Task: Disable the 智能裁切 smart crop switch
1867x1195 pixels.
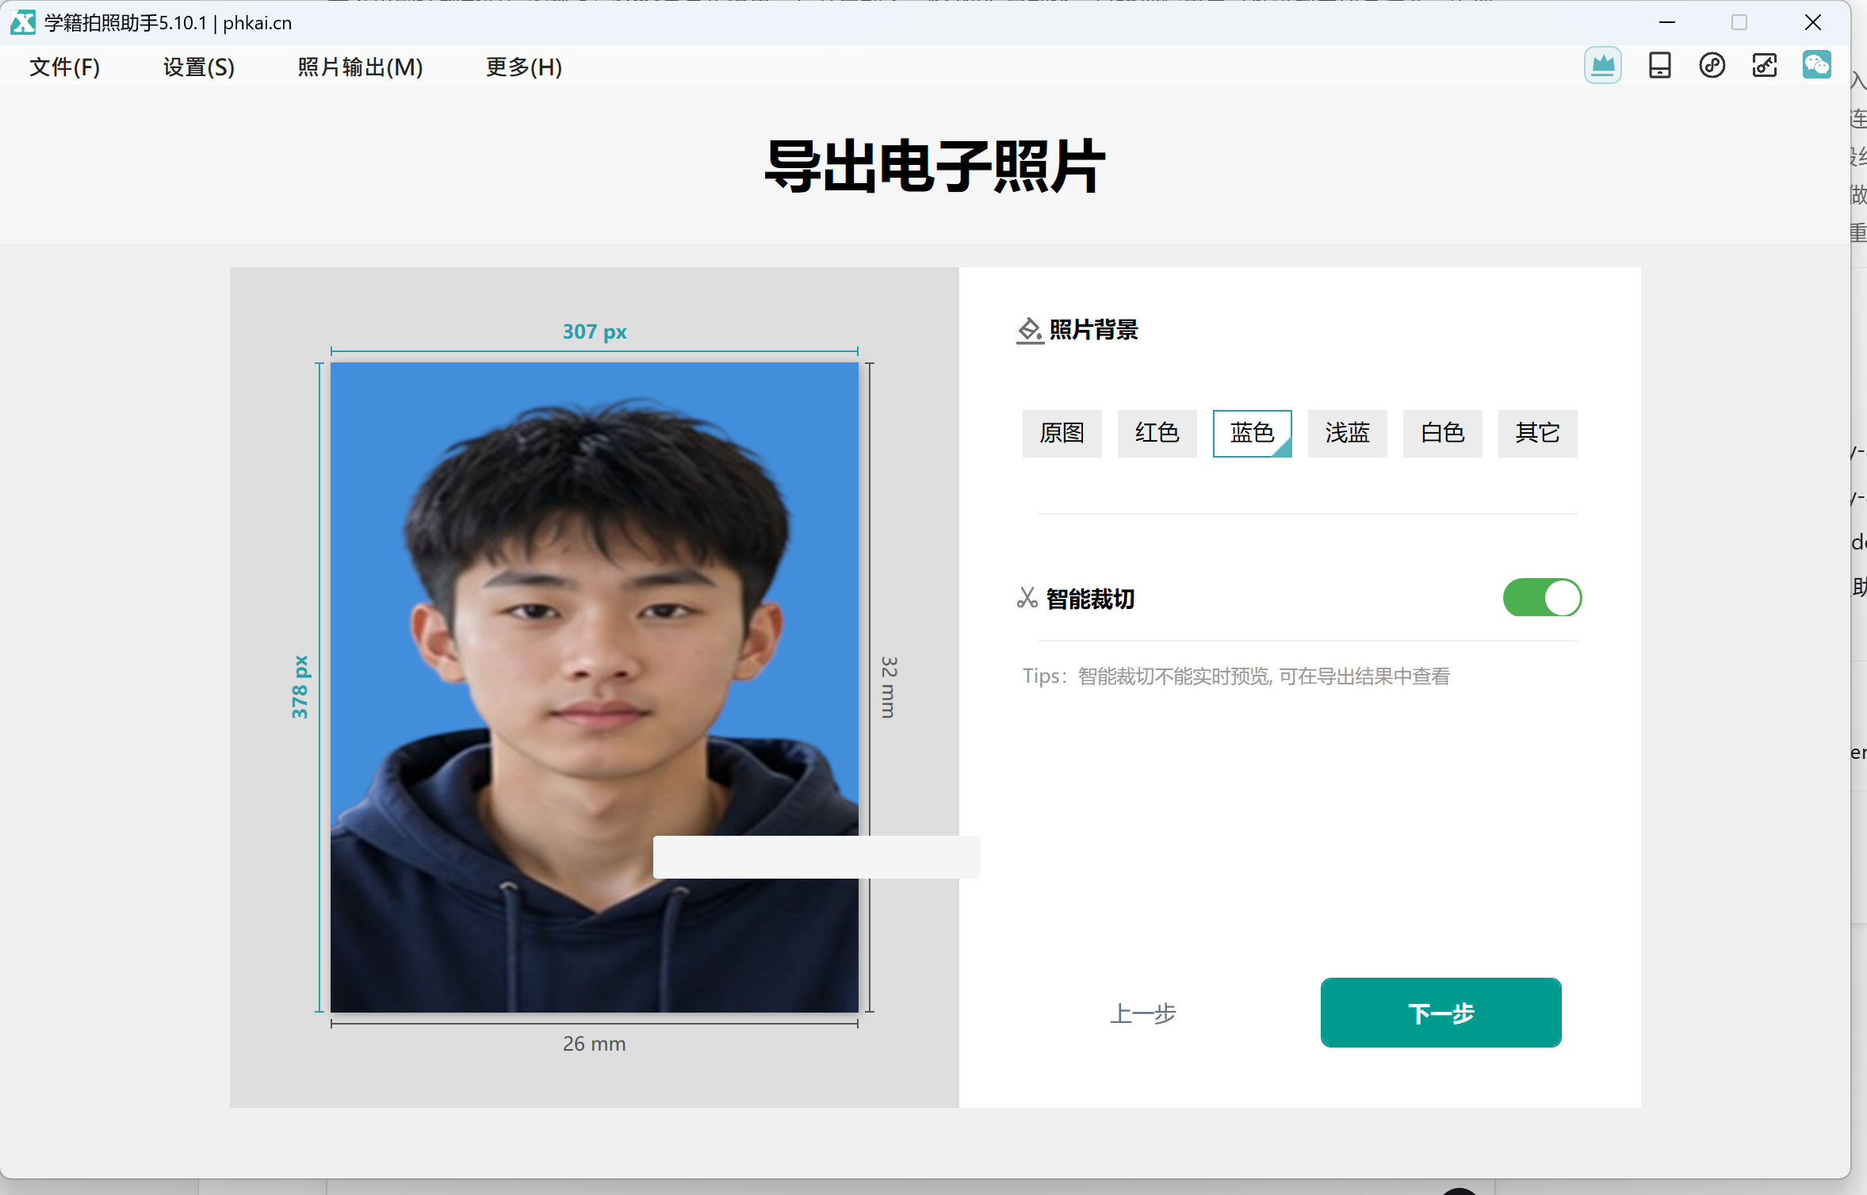Action: tap(1542, 598)
